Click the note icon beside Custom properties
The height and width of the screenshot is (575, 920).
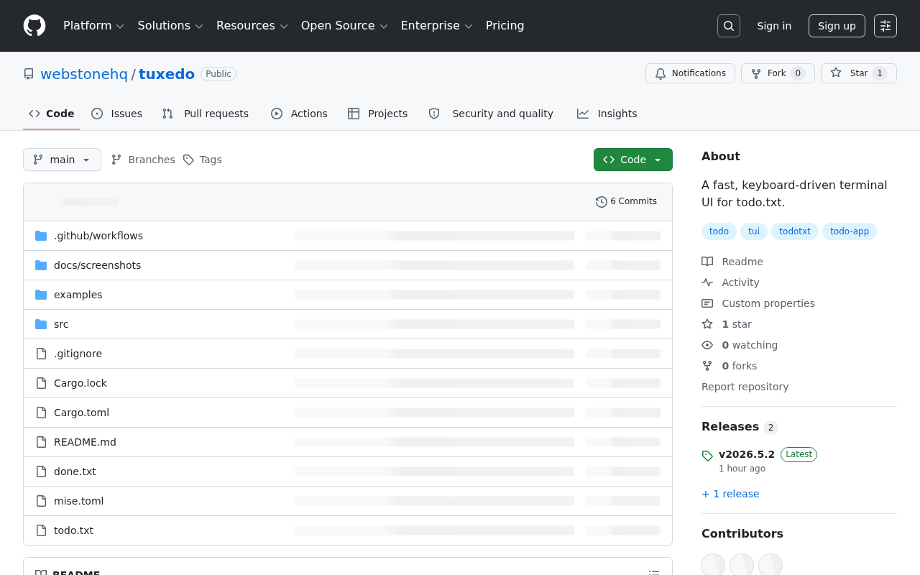click(707, 303)
